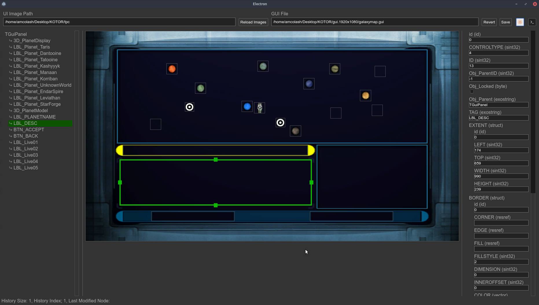Click the INNEROFFSET field
This screenshot has height=305, width=539.
(x=501, y=288)
